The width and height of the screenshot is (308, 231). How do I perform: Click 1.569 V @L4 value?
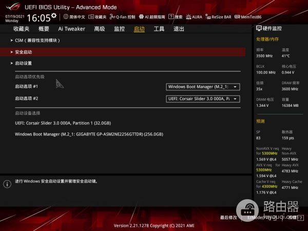tap(266, 159)
